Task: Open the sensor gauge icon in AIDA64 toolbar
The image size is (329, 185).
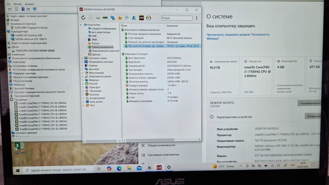Action: [x=149, y=18]
